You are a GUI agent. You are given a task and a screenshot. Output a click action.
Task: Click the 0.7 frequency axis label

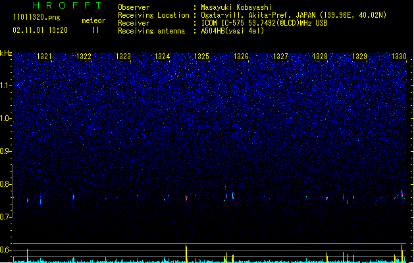coord(6,217)
